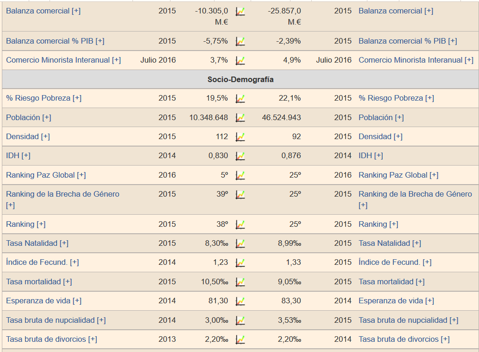
Task: Expand right Ranking de la Brecha de Género
Action: [x=415, y=194]
